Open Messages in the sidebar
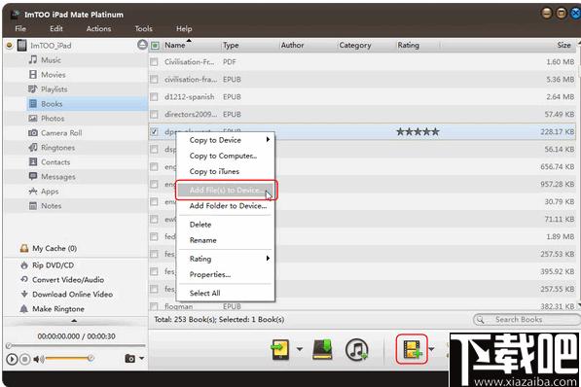 coord(57,177)
